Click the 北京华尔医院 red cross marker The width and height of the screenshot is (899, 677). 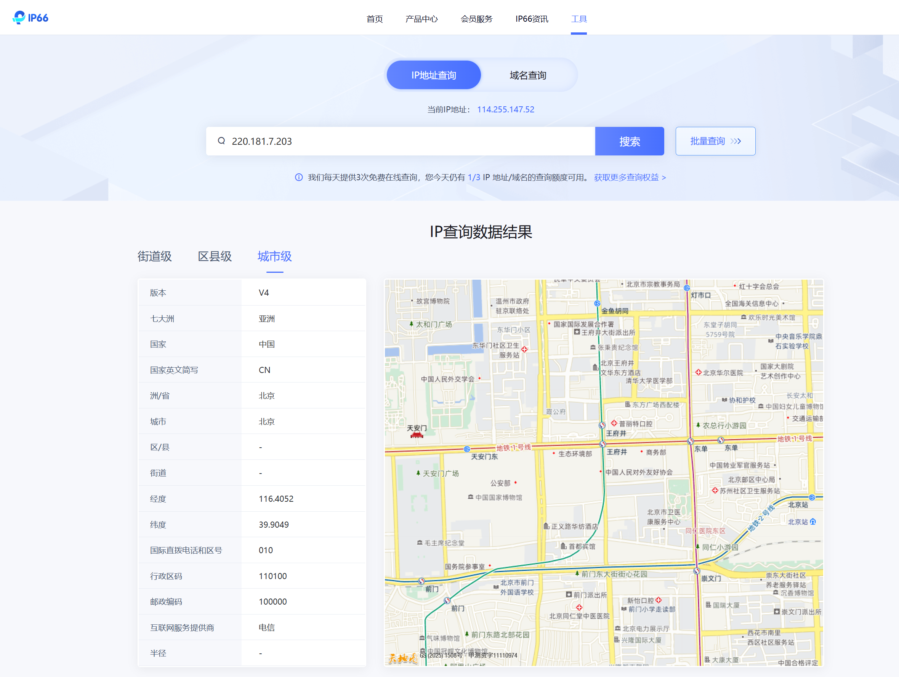click(x=698, y=372)
